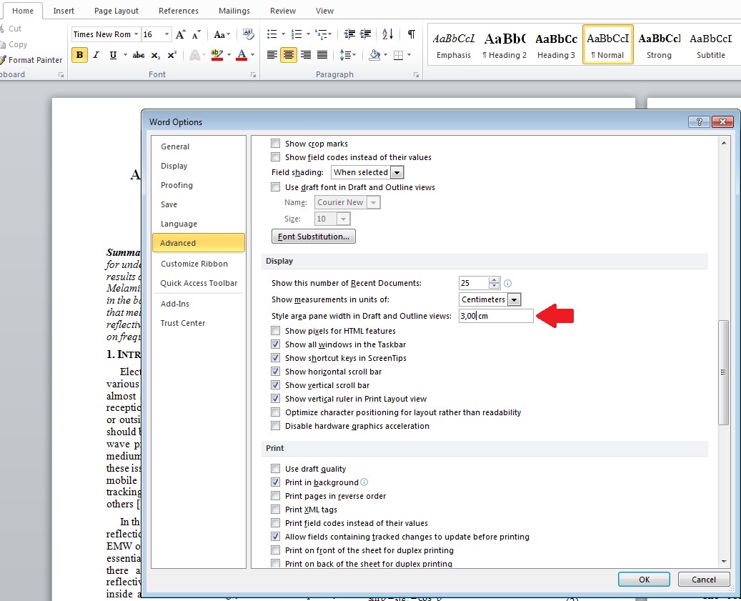Clear formatting icon

point(248,34)
